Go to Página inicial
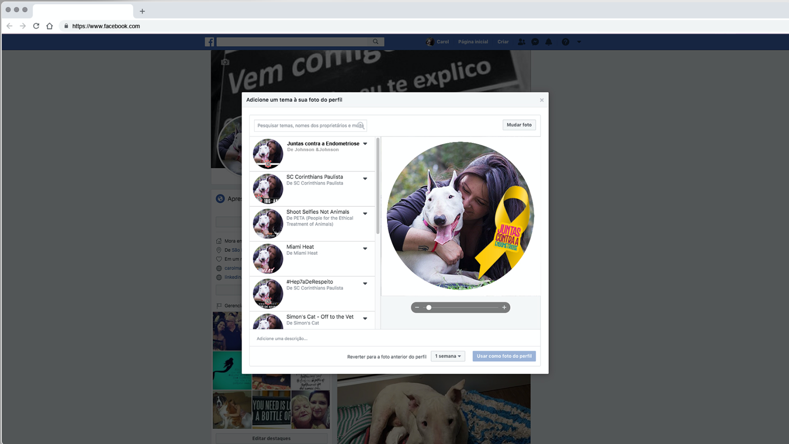Screen dimensions: 789x444 (x=473, y=42)
